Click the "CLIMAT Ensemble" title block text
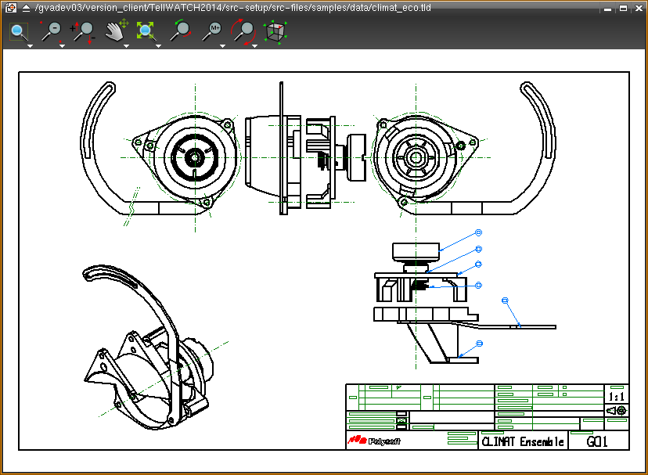The image size is (648, 475). pos(523,442)
